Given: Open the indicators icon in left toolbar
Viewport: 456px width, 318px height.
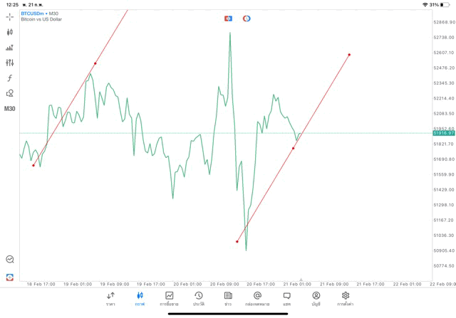Looking at the screenshot, I should tap(10, 48).
